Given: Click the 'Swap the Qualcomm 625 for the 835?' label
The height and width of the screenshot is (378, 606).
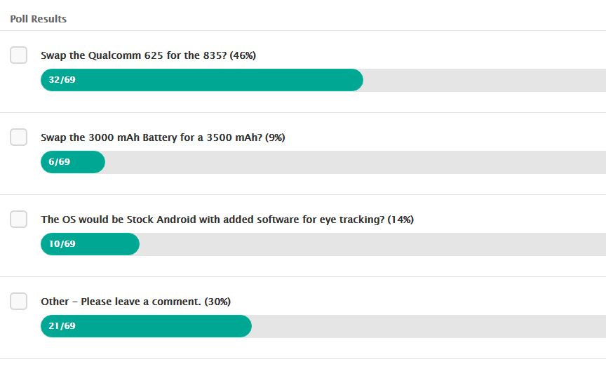Looking at the screenshot, I should 148,55.
